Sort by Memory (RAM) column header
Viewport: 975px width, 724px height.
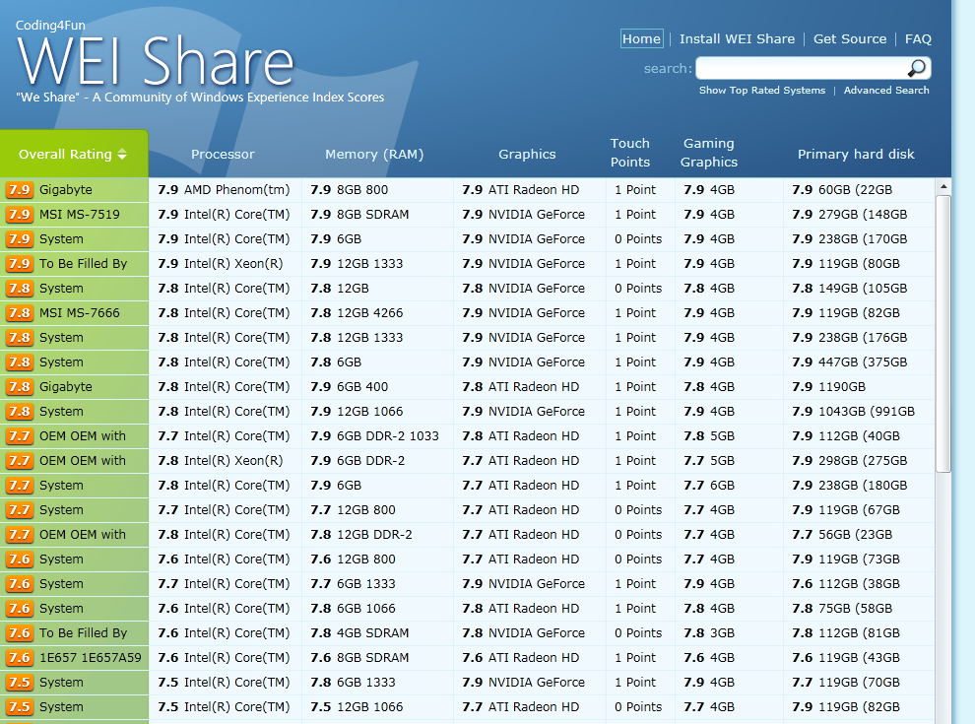374,155
